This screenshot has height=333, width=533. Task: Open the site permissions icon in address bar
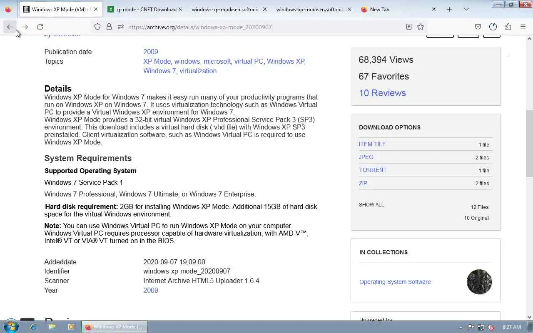pyautogui.click(x=121, y=27)
